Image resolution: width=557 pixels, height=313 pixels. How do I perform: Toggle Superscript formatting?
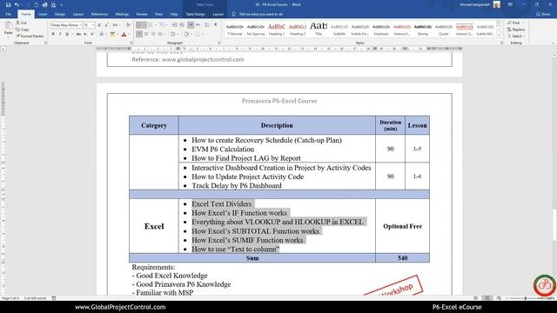pos(92,34)
